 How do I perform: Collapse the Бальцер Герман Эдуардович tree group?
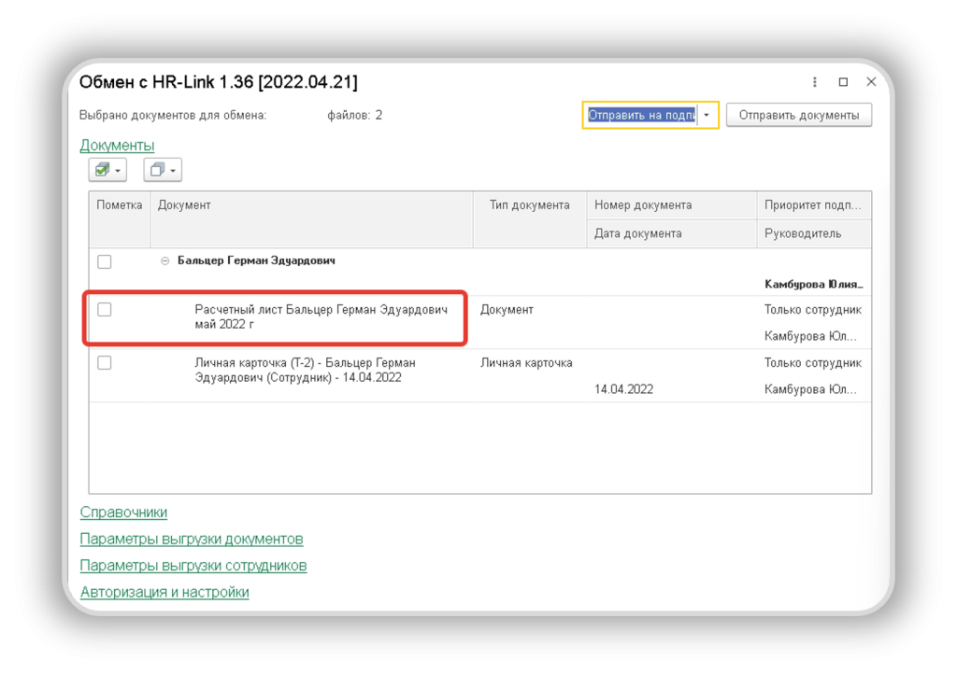(165, 261)
